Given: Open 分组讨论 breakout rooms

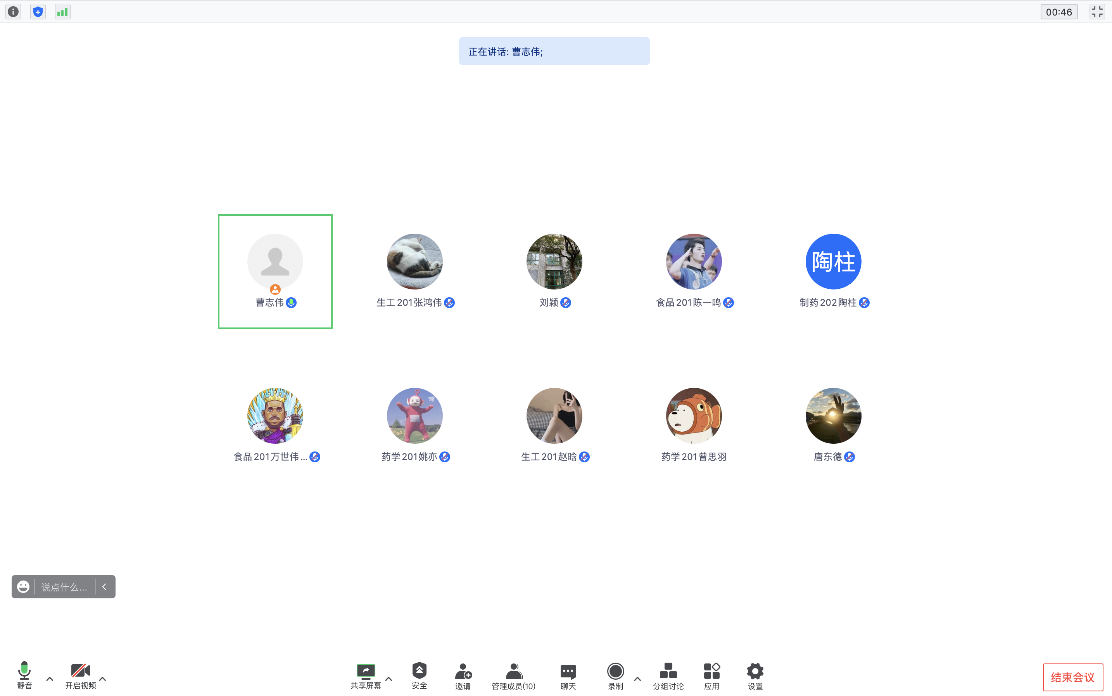Looking at the screenshot, I should pyautogui.click(x=668, y=676).
